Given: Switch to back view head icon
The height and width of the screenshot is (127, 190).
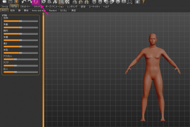Looking at the screenshot, I should (100, 2).
